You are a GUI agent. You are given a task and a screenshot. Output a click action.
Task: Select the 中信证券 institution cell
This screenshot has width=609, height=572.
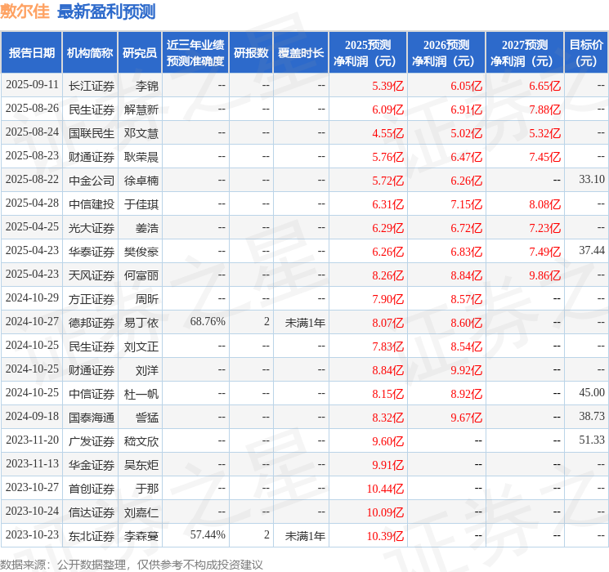coord(92,394)
